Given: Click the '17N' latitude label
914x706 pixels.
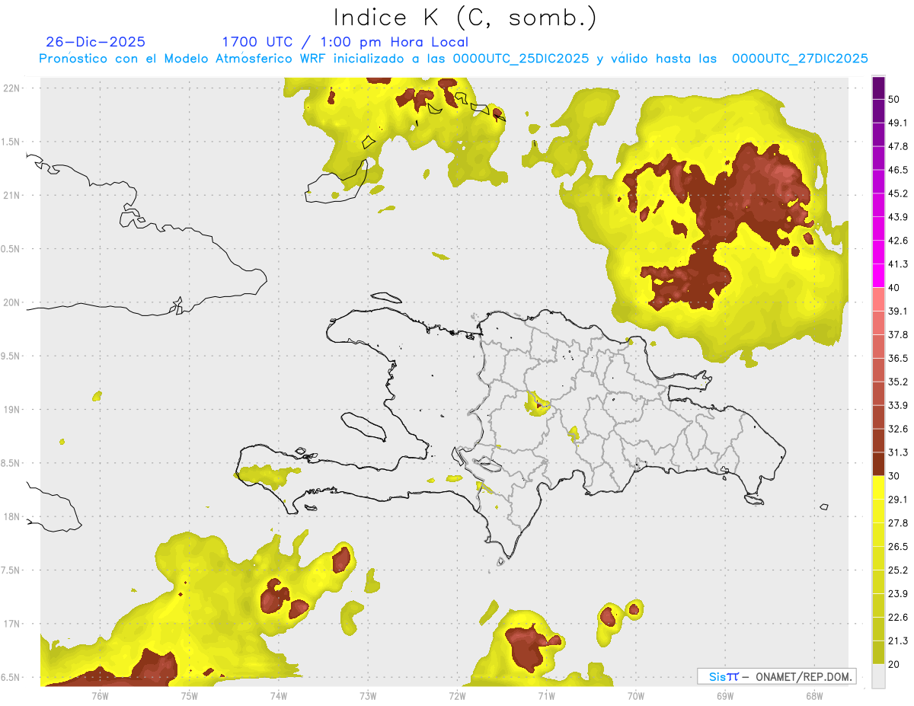Looking at the screenshot, I should [x=11, y=624].
